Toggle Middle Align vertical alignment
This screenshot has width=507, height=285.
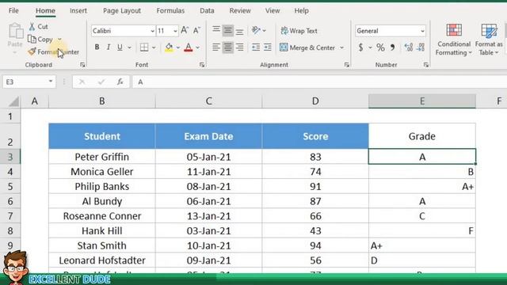228,31
